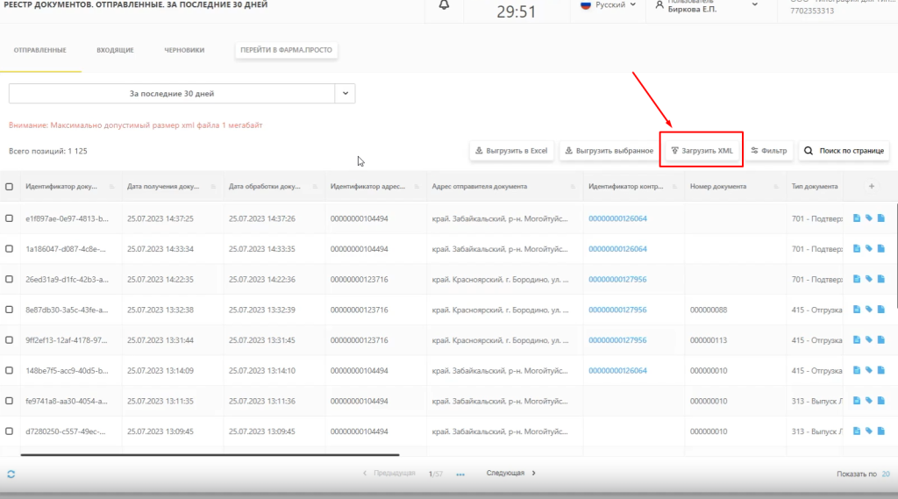Image resolution: width=898 pixels, height=499 pixels.
Task: Open the Русский language selector
Action: (x=609, y=5)
